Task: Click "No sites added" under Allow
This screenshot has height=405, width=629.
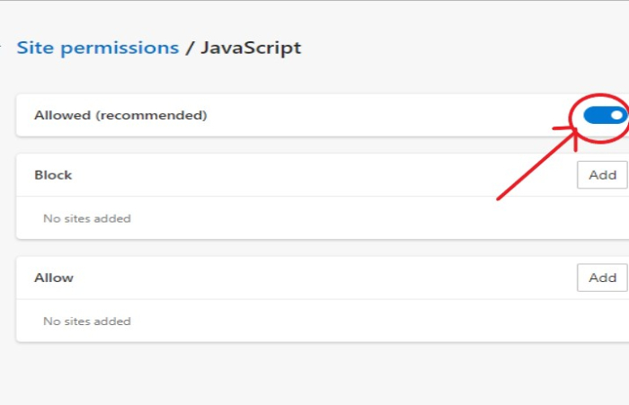Action: click(86, 321)
